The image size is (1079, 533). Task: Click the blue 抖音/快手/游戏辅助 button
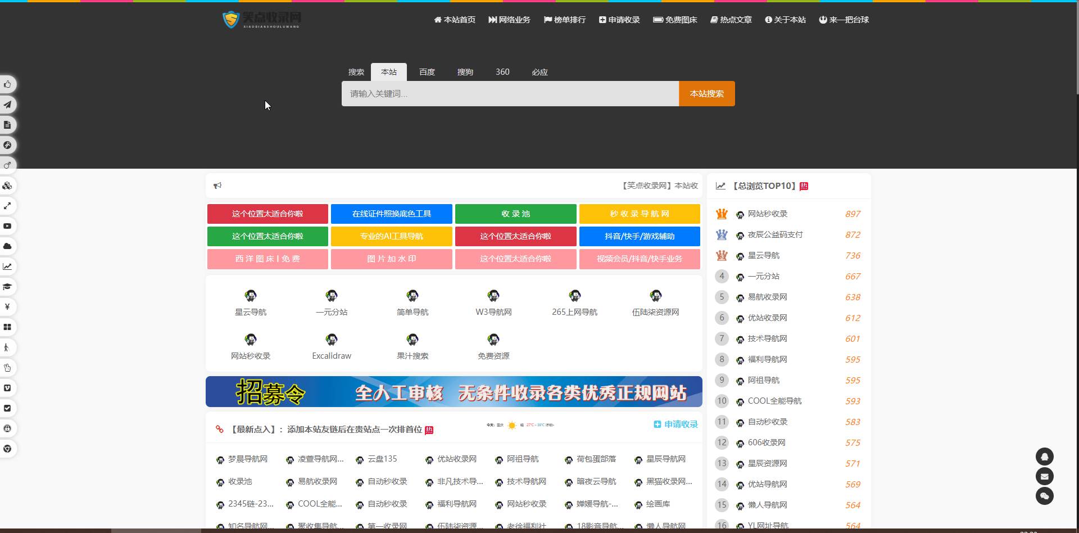coord(640,236)
